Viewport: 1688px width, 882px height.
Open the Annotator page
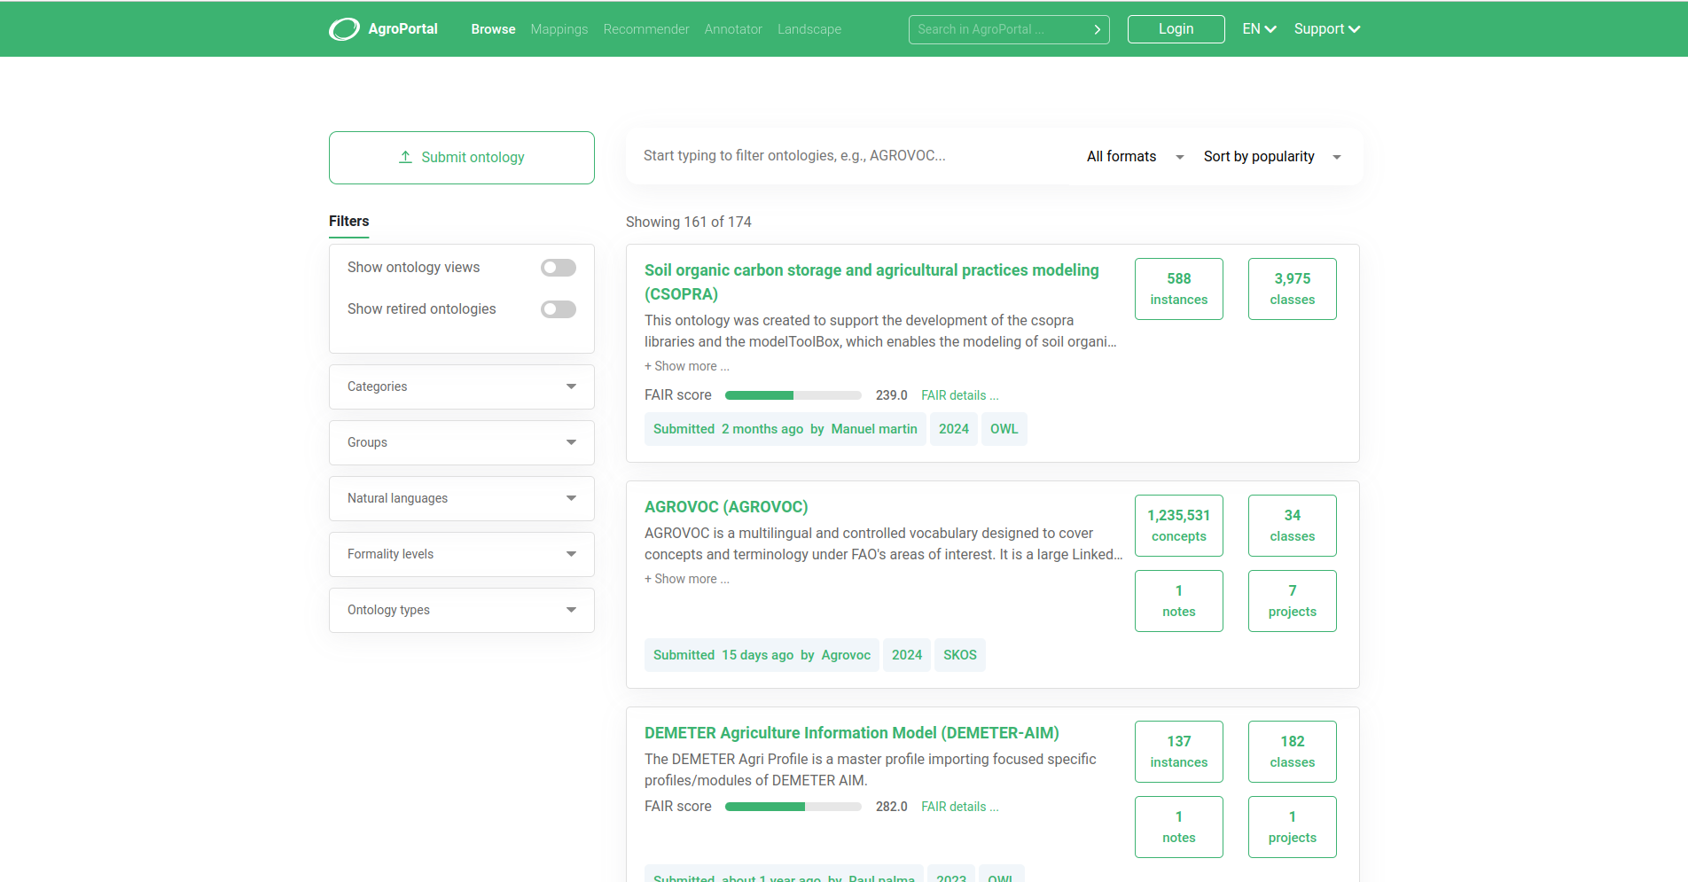[733, 29]
